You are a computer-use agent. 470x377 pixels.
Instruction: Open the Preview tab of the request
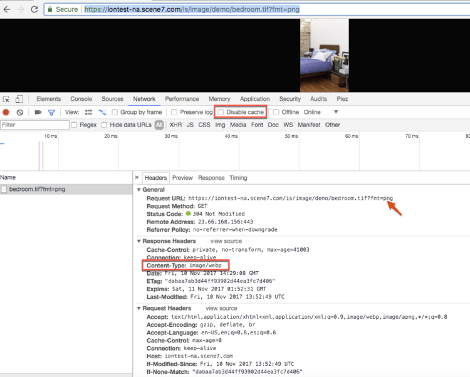[x=182, y=178]
